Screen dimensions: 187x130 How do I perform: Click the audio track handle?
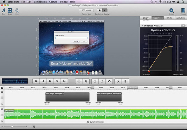tap(2, 115)
